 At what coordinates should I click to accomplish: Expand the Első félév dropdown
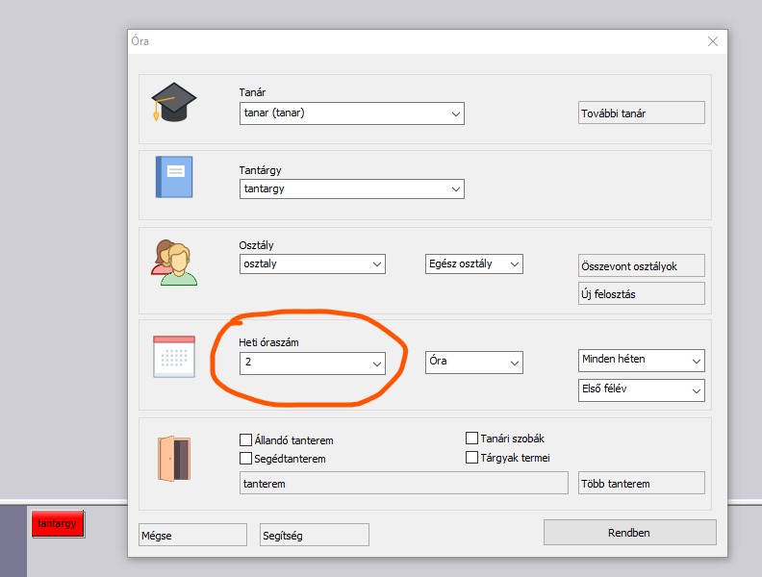click(x=642, y=390)
